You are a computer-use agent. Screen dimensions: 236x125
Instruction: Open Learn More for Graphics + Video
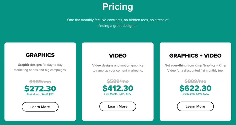[195, 106]
